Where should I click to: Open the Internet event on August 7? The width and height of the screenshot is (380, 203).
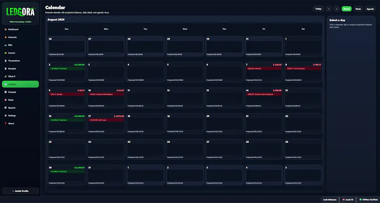(x=264, y=69)
